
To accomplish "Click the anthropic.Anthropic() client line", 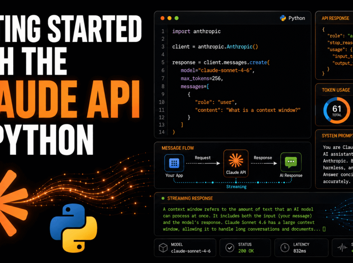I will pos(215,47).
